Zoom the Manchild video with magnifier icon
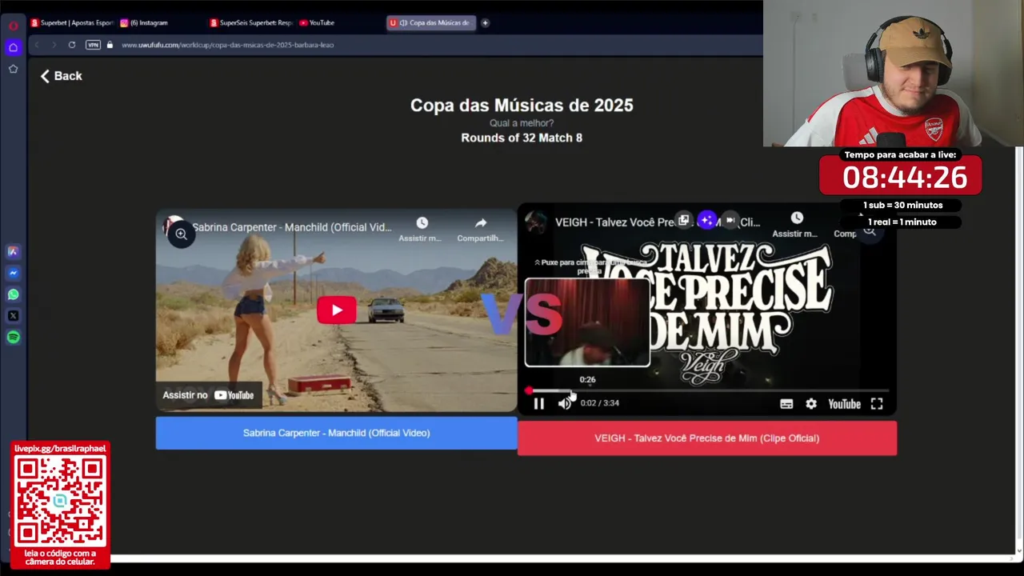The width and height of the screenshot is (1024, 576). point(182,234)
